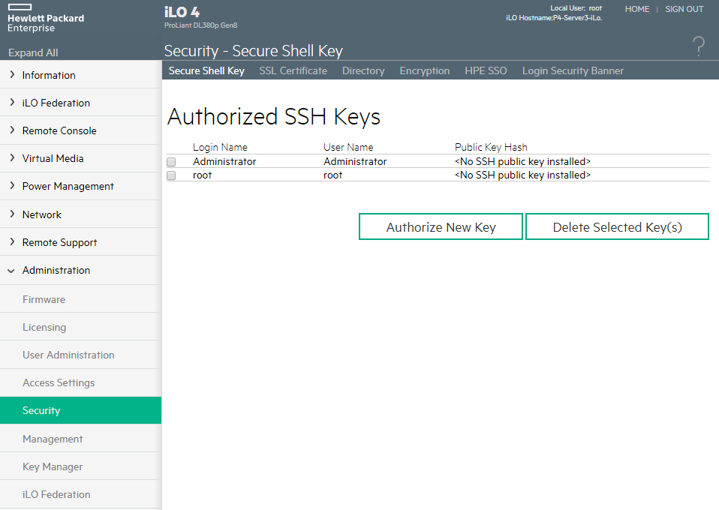Click the Public Key Hash column header
The image size is (719, 510).
pos(491,147)
